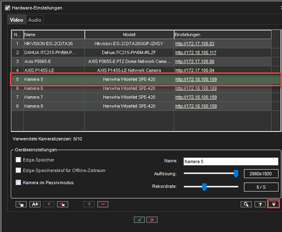Switch to the Audio tab
282x232 pixels.
coord(35,20)
